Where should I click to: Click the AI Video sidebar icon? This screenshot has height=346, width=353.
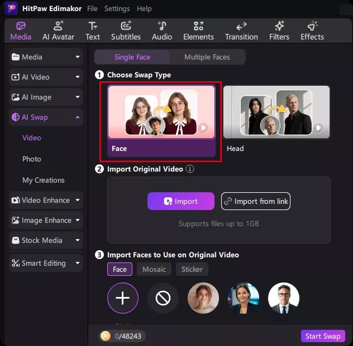point(15,77)
